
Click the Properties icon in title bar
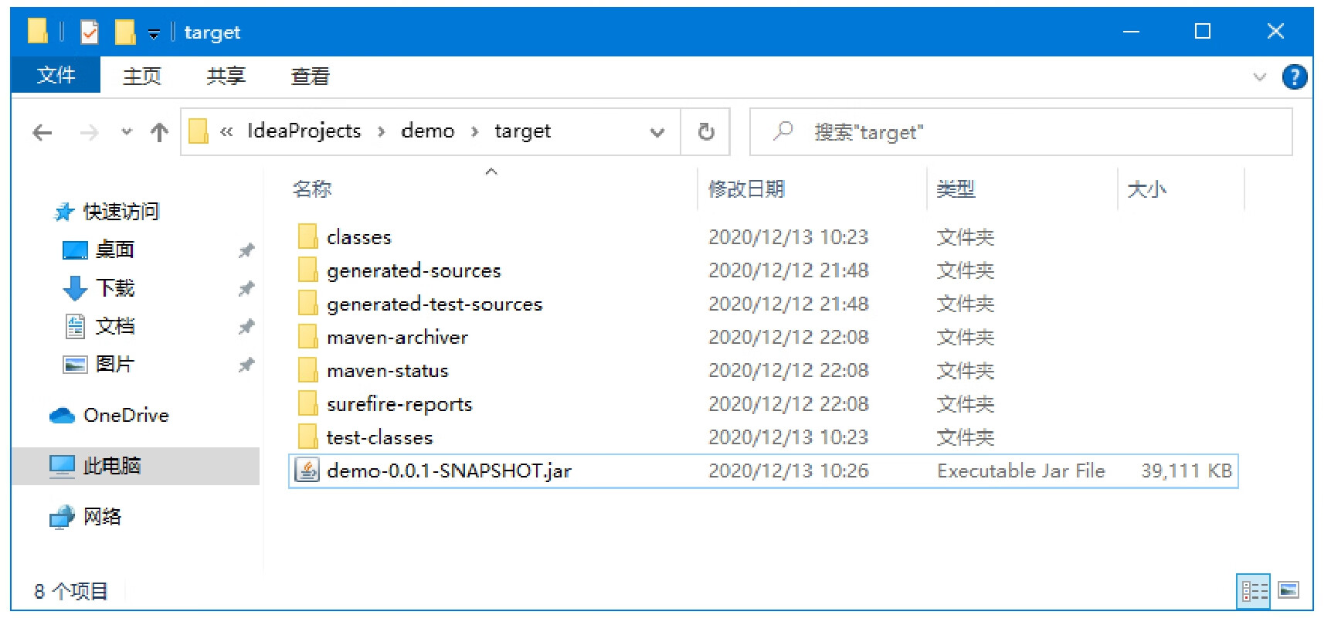(90, 32)
